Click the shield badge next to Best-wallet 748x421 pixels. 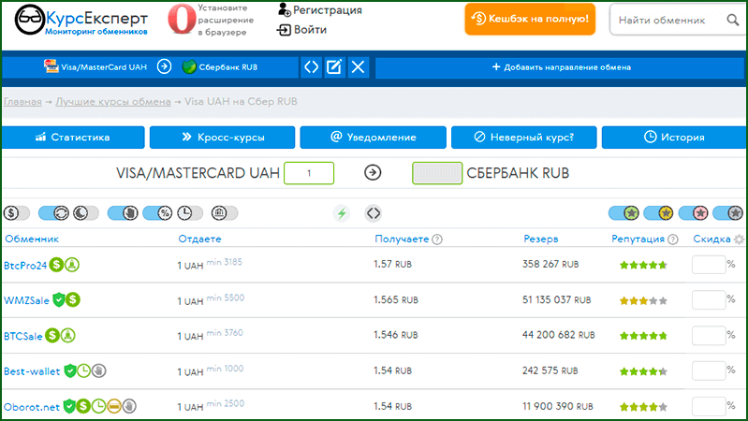click(x=70, y=370)
